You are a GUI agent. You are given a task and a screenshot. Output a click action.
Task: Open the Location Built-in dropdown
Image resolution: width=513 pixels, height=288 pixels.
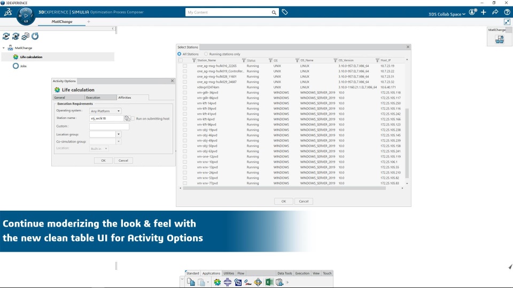tap(99, 149)
